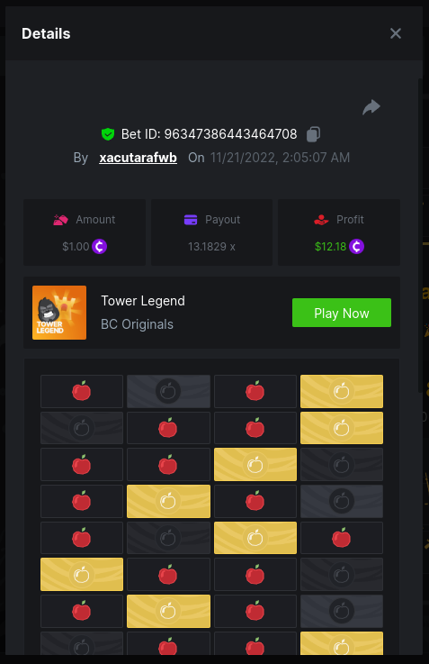
Task: Click the Amount money icon
Action: tap(60, 220)
